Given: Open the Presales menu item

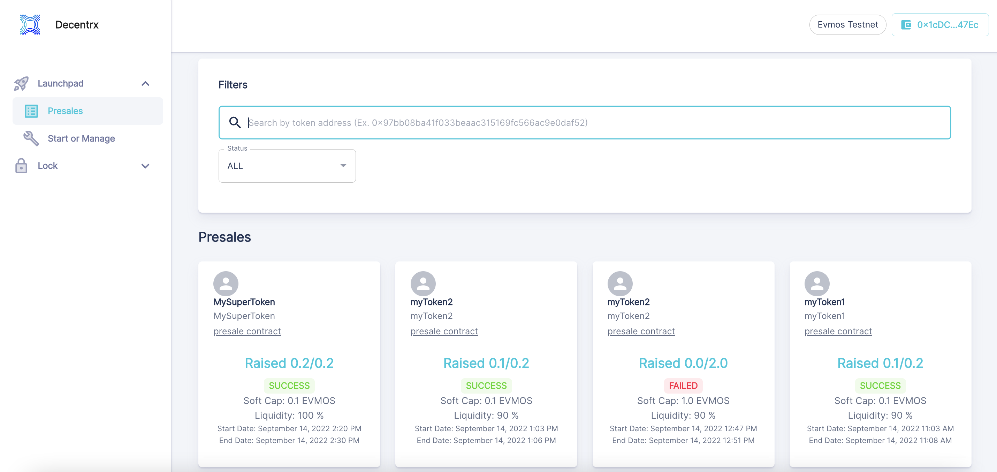Looking at the screenshot, I should point(66,111).
